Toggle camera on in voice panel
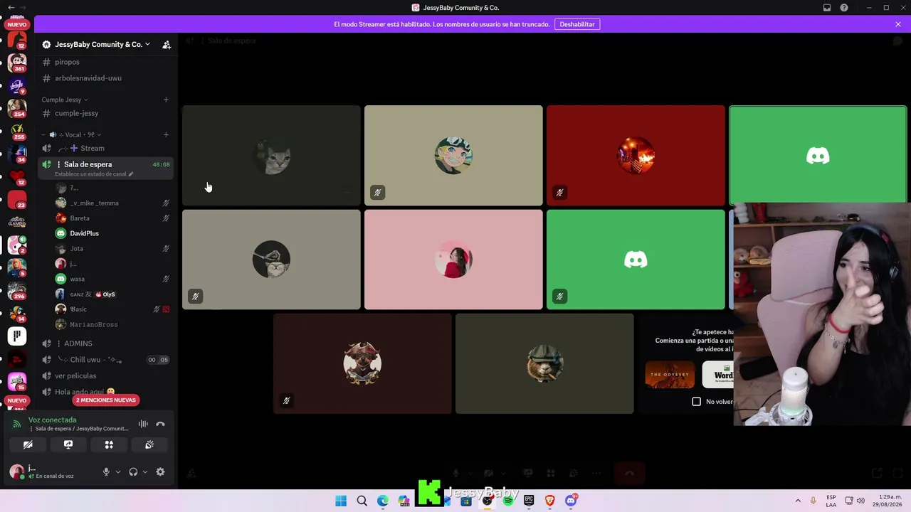 pos(28,444)
